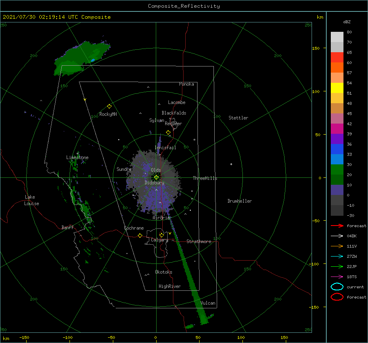Pick the royal blue dBZ legend swatch
The height and width of the screenshot is (343, 368).
coord(337,149)
